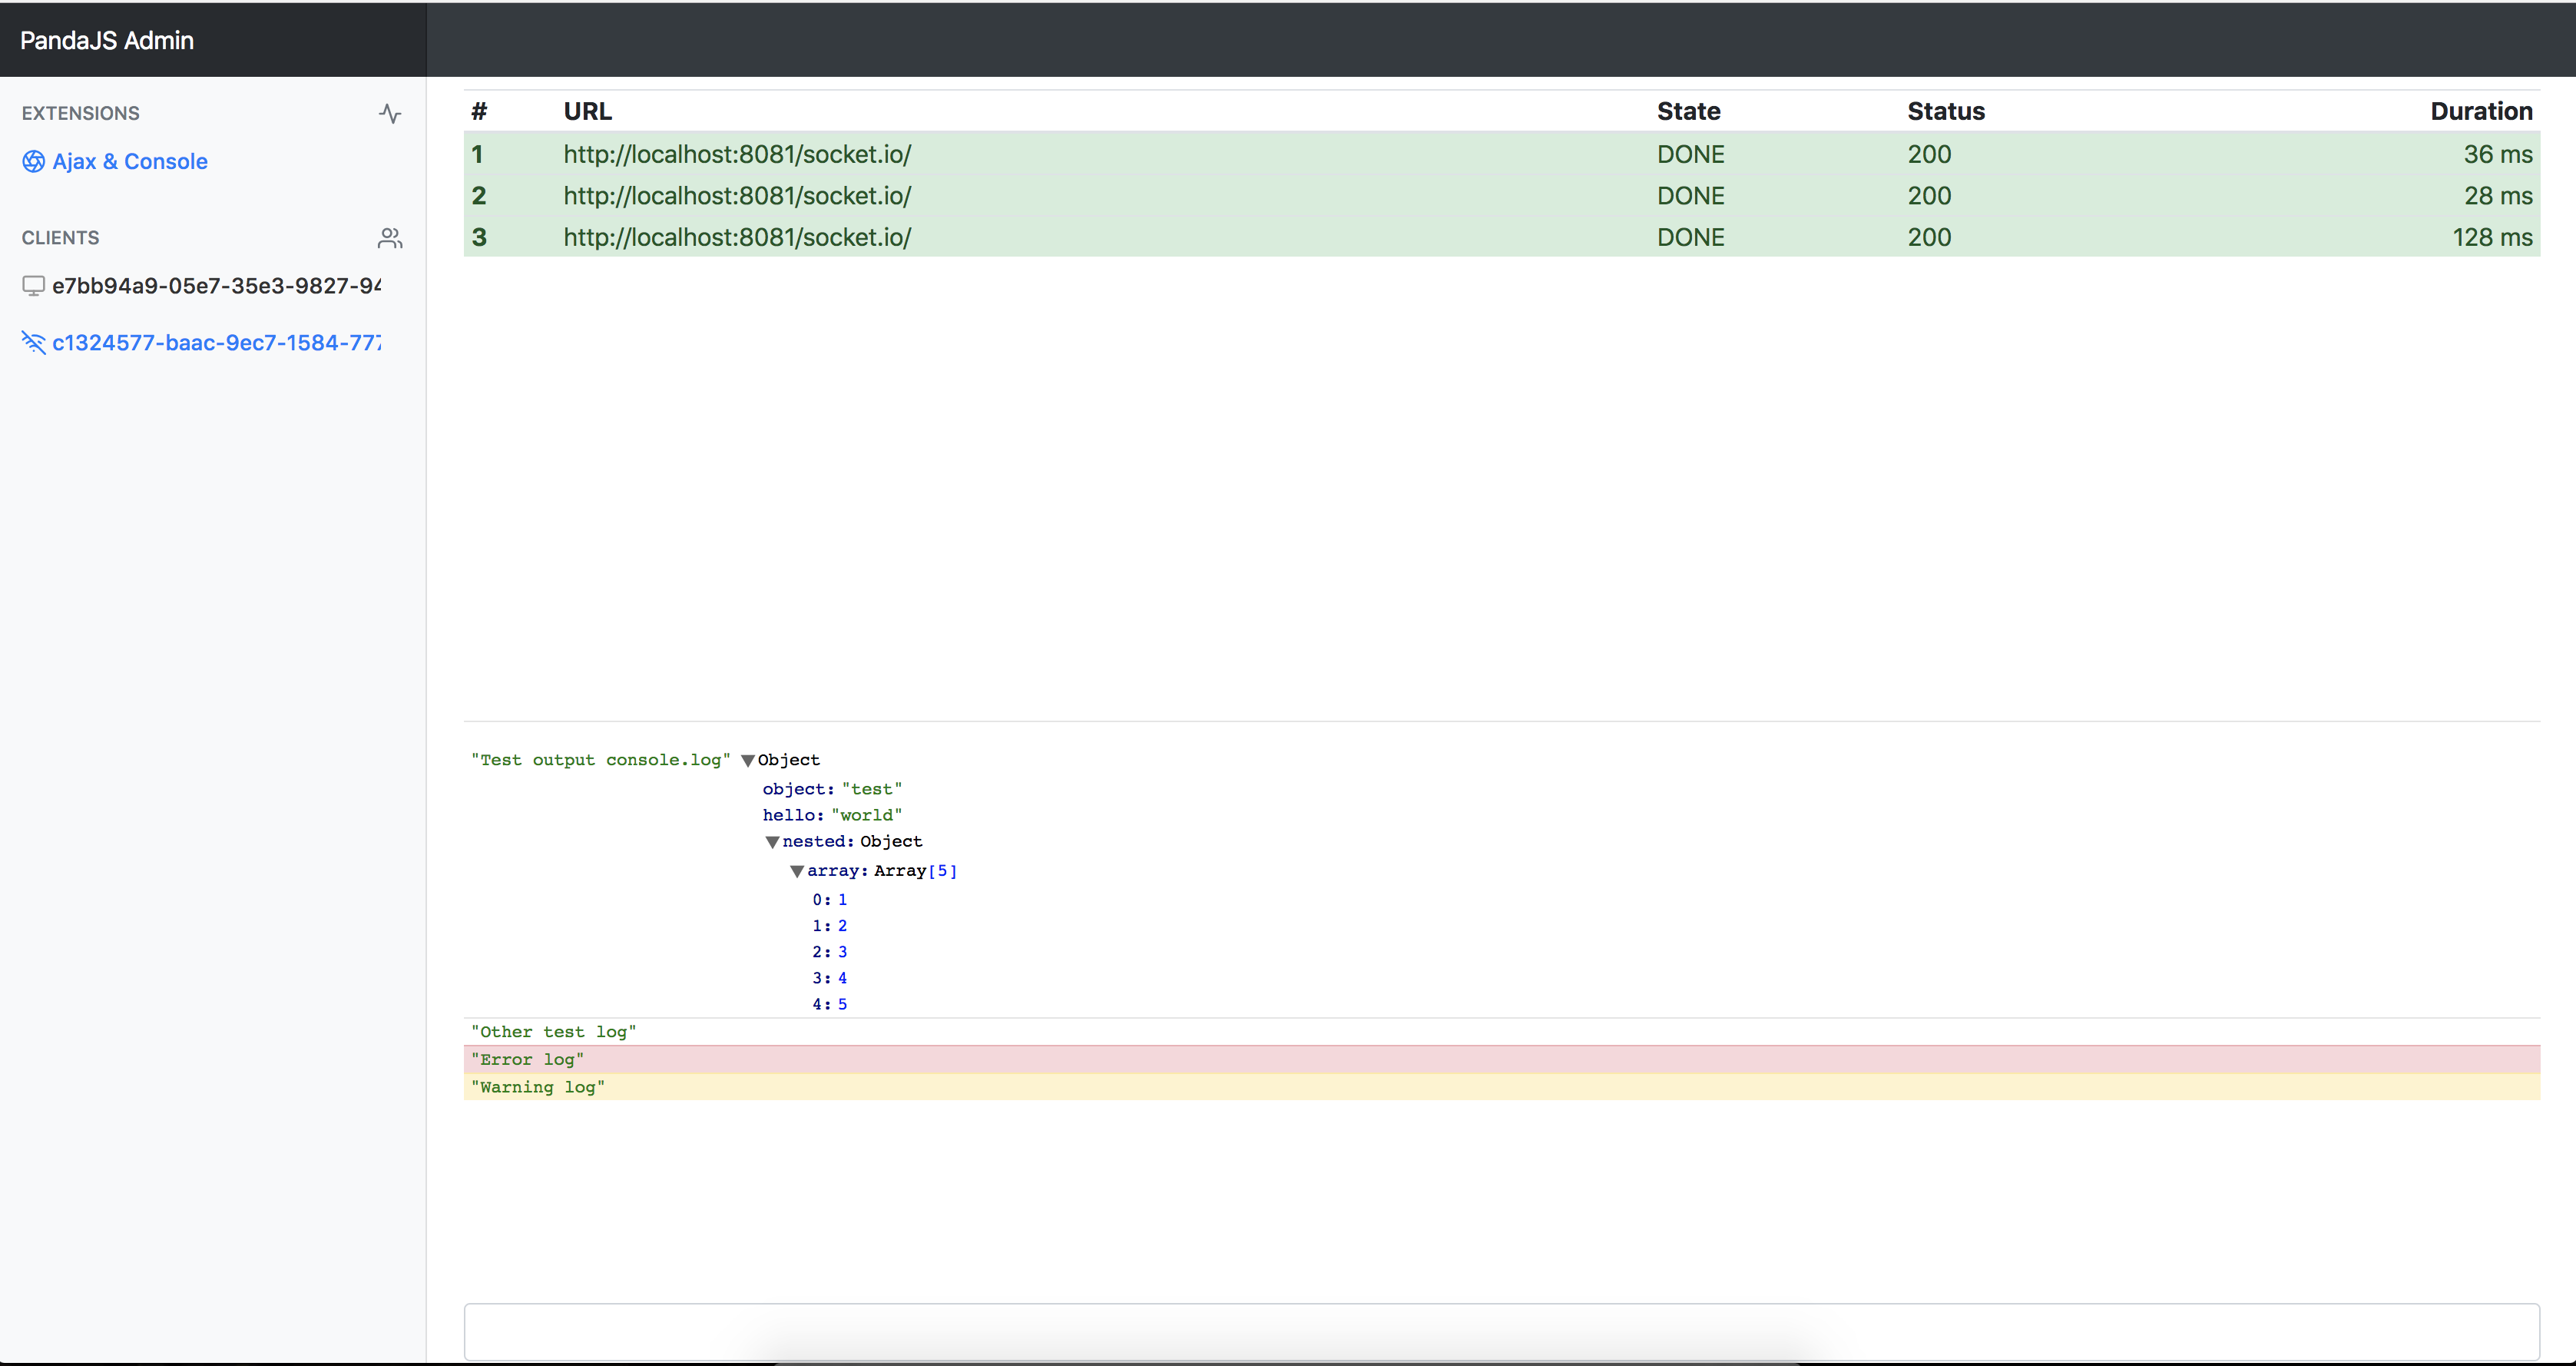
Task: Collapse the array Array[5] triangle
Action: point(797,871)
